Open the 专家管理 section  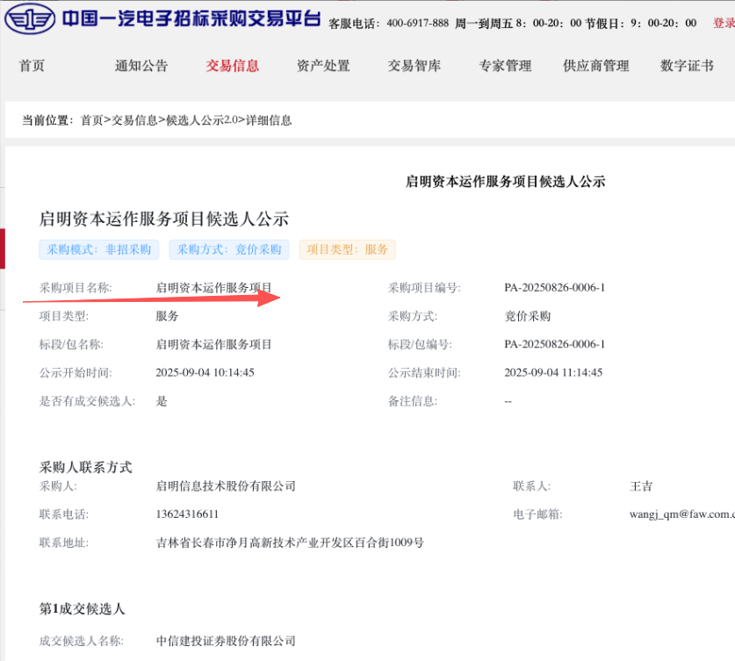click(505, 66)
